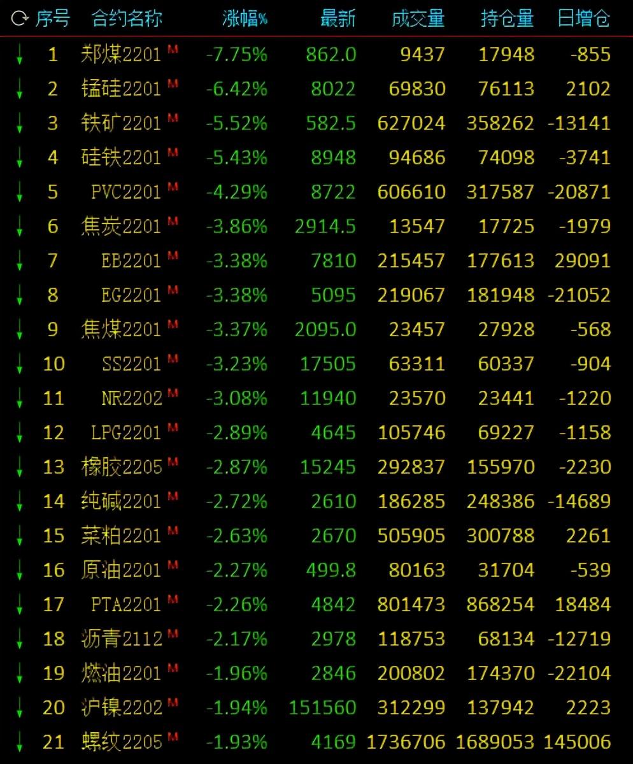The width and height of the screenshot is (633, 764).
Task: Click the red M marker next to 沪镍2202
Action: coord(172,701)
